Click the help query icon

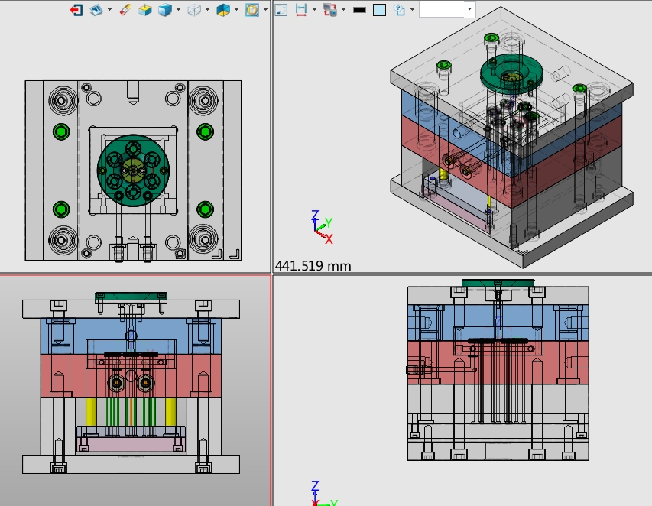399,10
